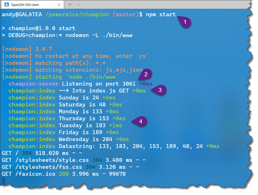Click the purple callout marker number 4
This screenshot has height=195, width=258.
pyautogui.click(x=142, y=122)
